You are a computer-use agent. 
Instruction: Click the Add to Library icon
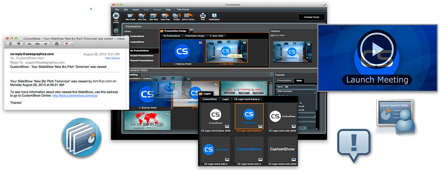tap(188, 16)
